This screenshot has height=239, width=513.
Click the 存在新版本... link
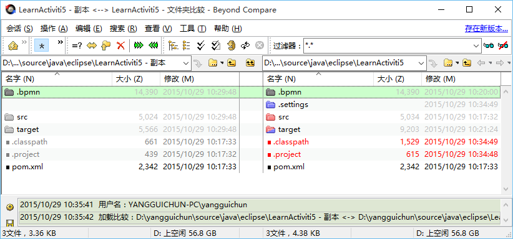click(x=487, y=29)
